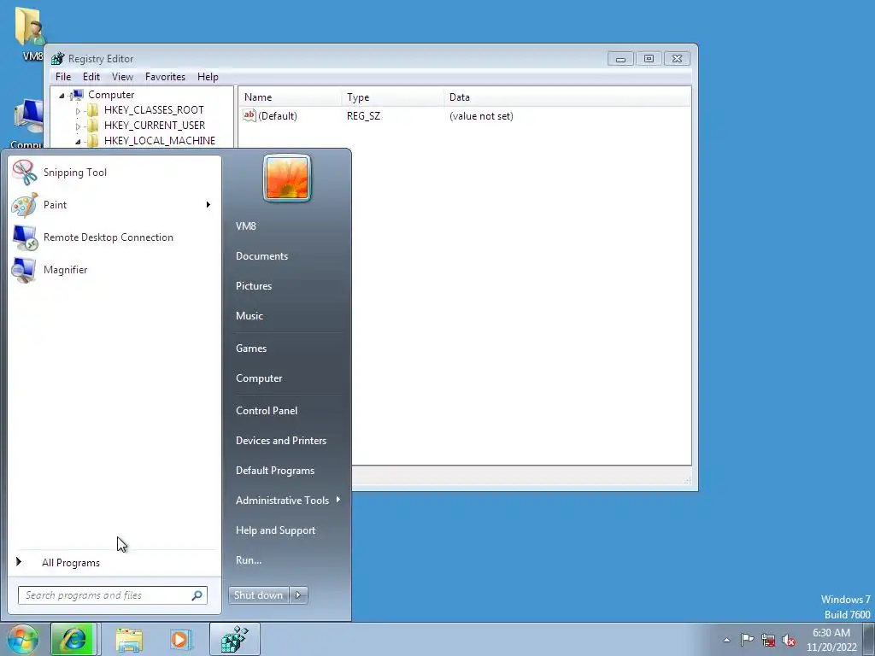Click the clock showing 6:30 AM
Image resolution: width=875 pixels, height=656 pixels.
tap(831, 640)
